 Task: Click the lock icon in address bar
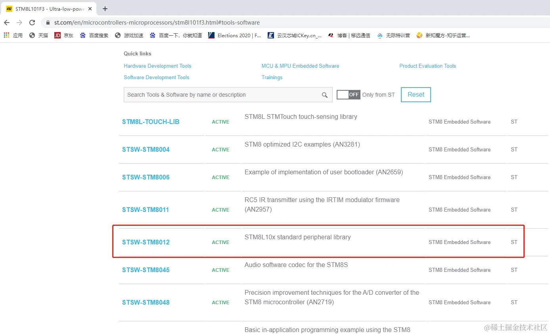point(48,23)
